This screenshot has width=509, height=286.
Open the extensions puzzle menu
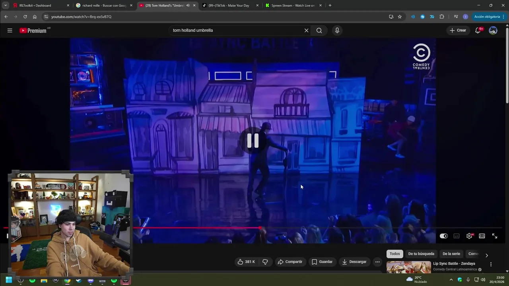point(442,17)
